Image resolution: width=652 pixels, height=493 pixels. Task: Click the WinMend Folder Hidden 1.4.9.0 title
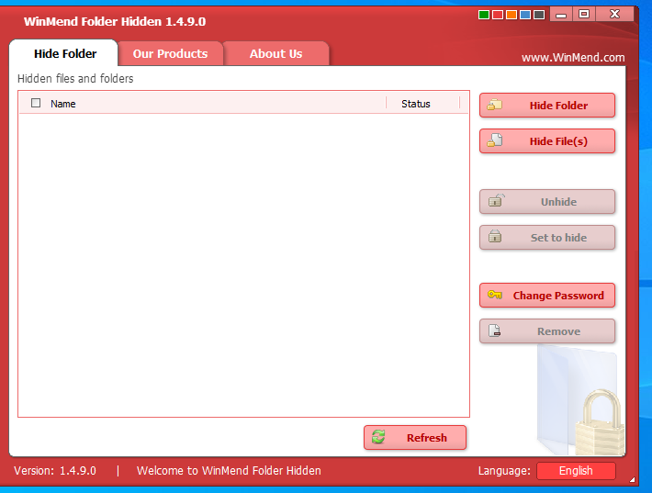(115, 21)
